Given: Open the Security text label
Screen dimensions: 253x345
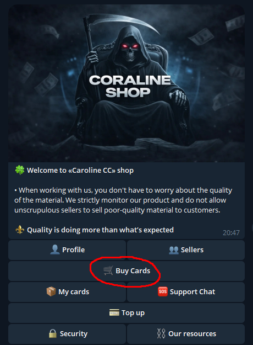Looking at the screenshot, I should (74, 334).
